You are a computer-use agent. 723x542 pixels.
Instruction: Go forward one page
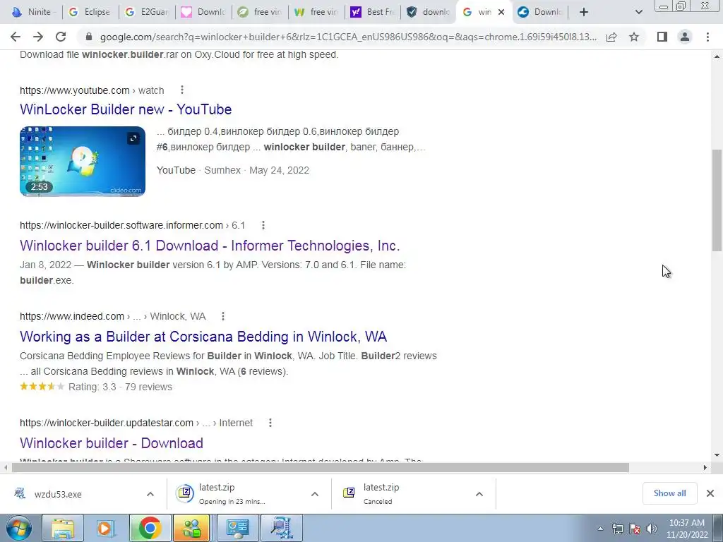point(38,37)
